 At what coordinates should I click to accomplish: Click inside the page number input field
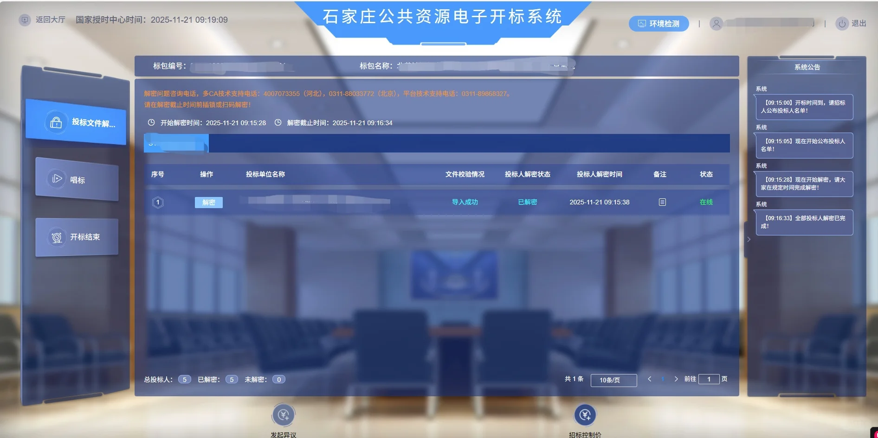pos(709,379)
